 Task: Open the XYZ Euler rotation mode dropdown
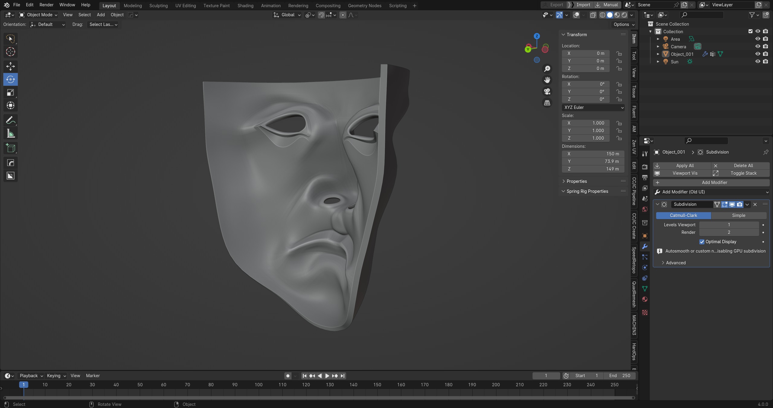click(x=593, y=107)
